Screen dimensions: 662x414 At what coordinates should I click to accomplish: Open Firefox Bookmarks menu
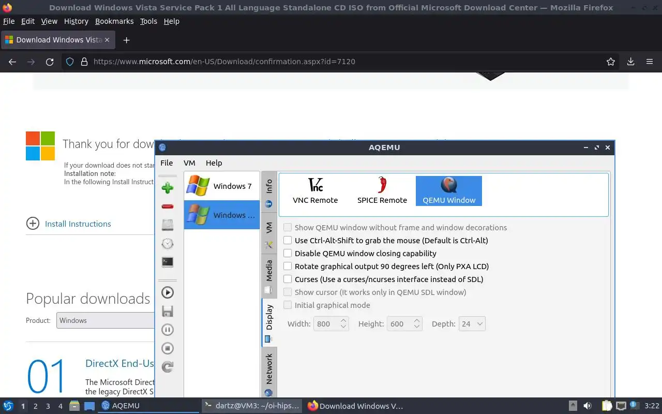click(x=114, y=21)
